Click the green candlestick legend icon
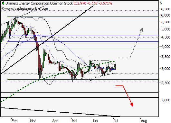The image size is (171, 123). point(3,3)
